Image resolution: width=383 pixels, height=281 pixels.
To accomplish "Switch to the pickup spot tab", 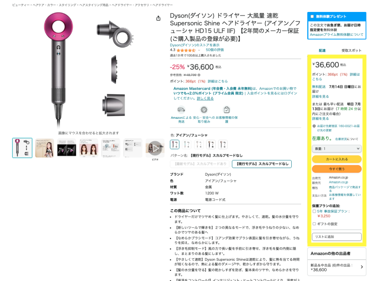I will click(351, 50).
